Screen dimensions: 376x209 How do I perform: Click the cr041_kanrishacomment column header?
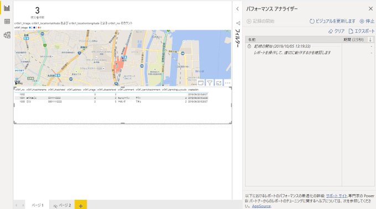148,90
